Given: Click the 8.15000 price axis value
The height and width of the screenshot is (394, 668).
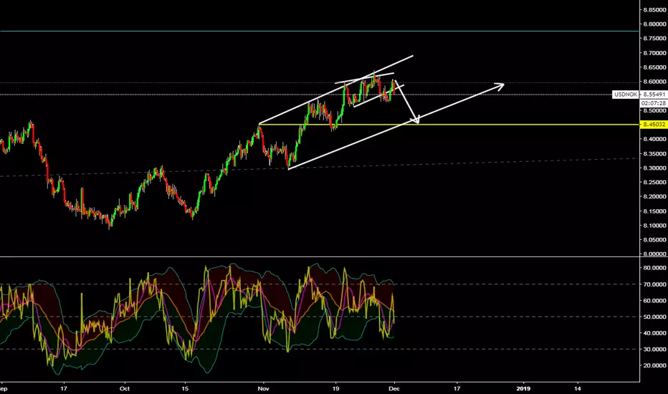Looking at the screenshot, I should coord(655,211).
